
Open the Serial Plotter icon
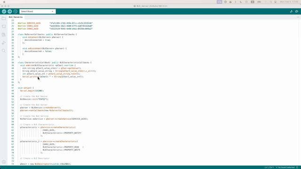pyautogui.click(x=291, y=11)
